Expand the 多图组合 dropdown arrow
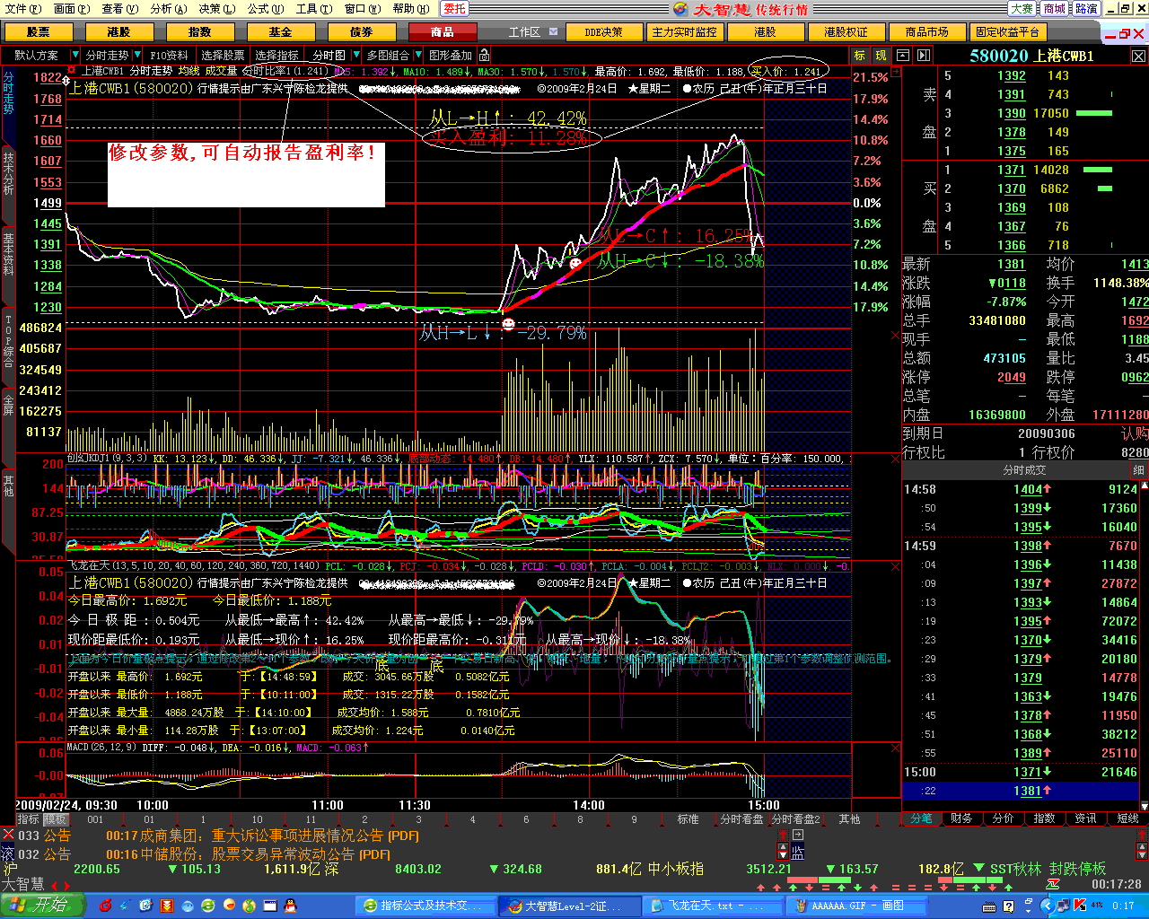Viewport: 1149px width, 919px height. [417, 56]
